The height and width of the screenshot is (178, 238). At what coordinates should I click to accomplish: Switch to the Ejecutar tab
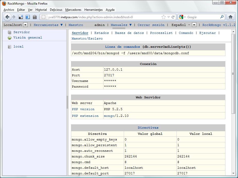click(207, 33)
